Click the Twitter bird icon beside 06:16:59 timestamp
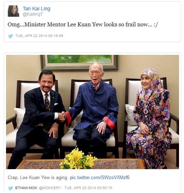This screenshot has height=193, width=184. [11, 36]
